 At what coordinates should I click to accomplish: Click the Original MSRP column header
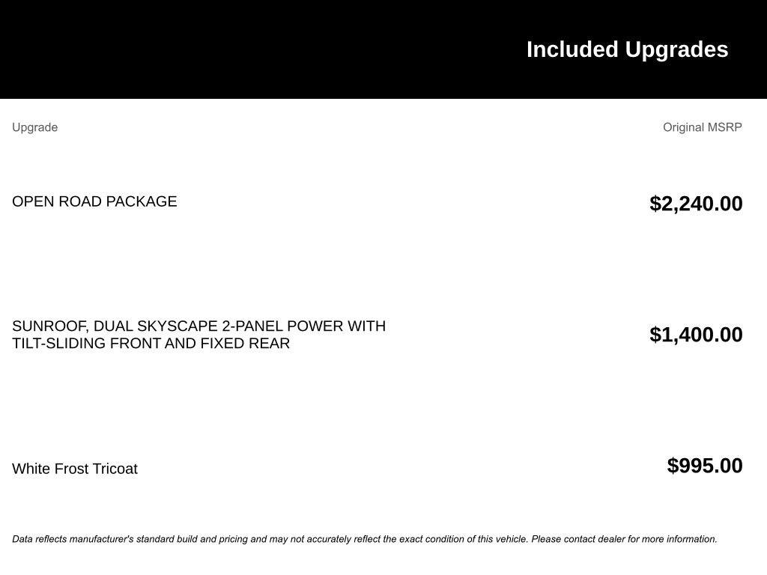point(702,127)
